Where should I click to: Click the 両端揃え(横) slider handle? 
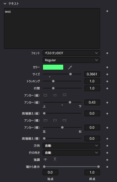[44, 138]
